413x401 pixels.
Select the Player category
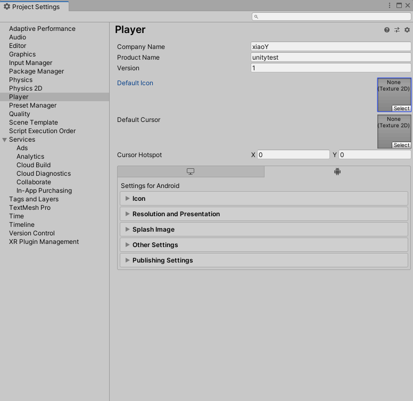pyautogui.click(x=54, y=97)
